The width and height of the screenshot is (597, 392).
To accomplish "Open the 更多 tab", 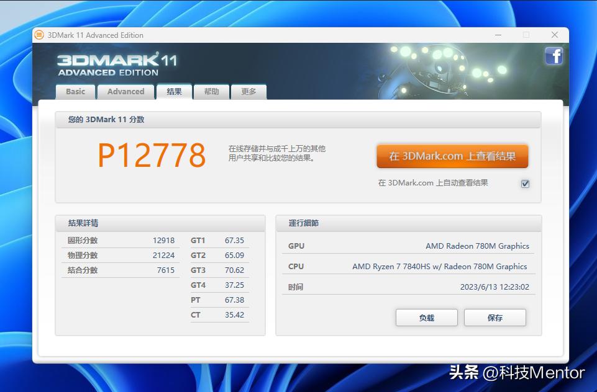I will tap(248, 92).
